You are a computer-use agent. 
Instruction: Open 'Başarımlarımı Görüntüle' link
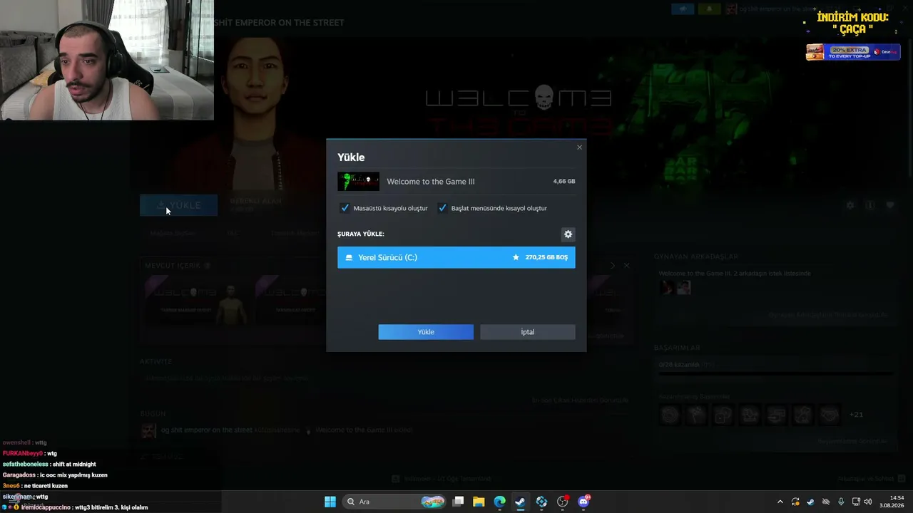[x=852, y=441]
